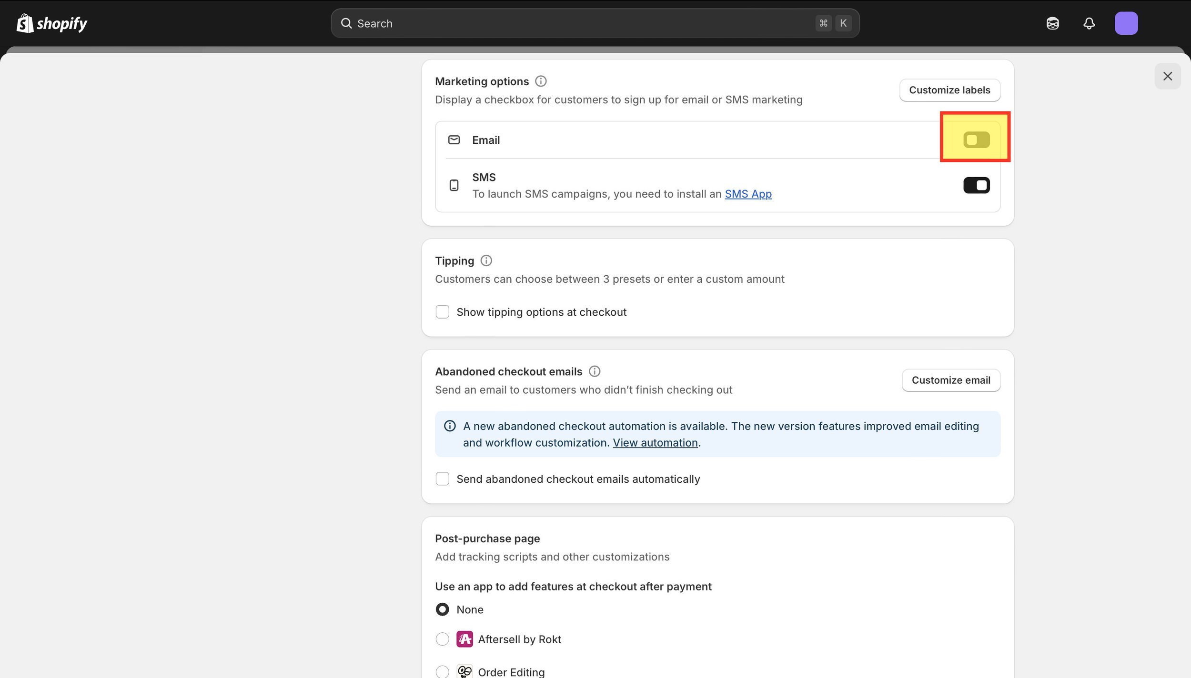Check Send abandoned checkout emails automatically
1191x678 pixels.
pos(443,479)
